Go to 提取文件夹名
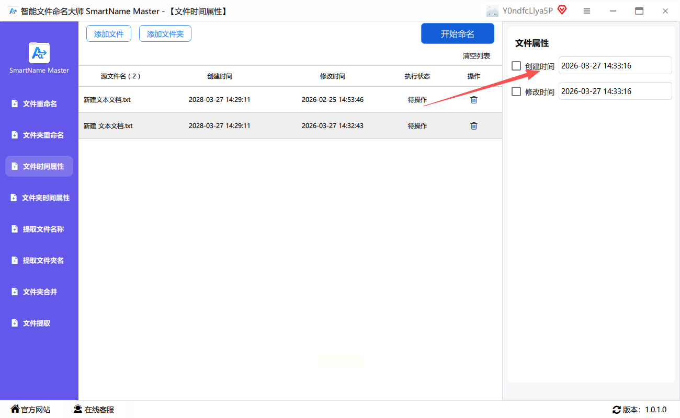680x418 pixels. click(39, 261)
